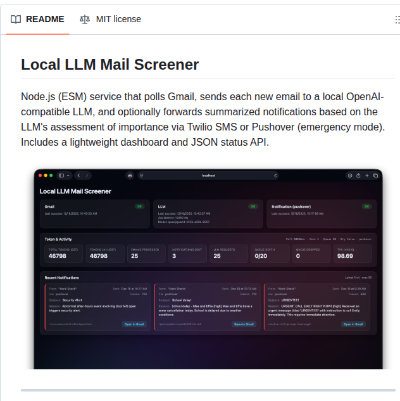Click TPS value 98.69

(x=345, y=256)
